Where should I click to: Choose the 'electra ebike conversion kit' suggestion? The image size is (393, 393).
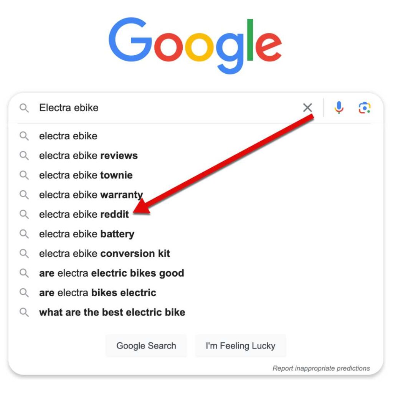click(104, 253)
